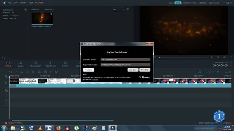Select the fire video thumbnail in media library

pyautogui.click(x=42, y=19)
